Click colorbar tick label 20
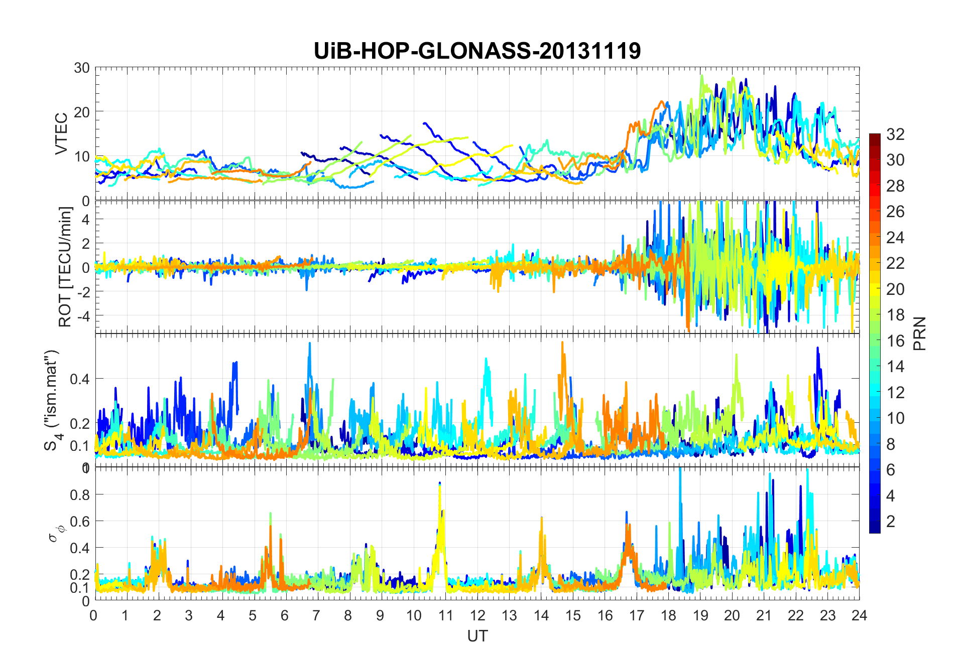 click(x=895, y=289)
